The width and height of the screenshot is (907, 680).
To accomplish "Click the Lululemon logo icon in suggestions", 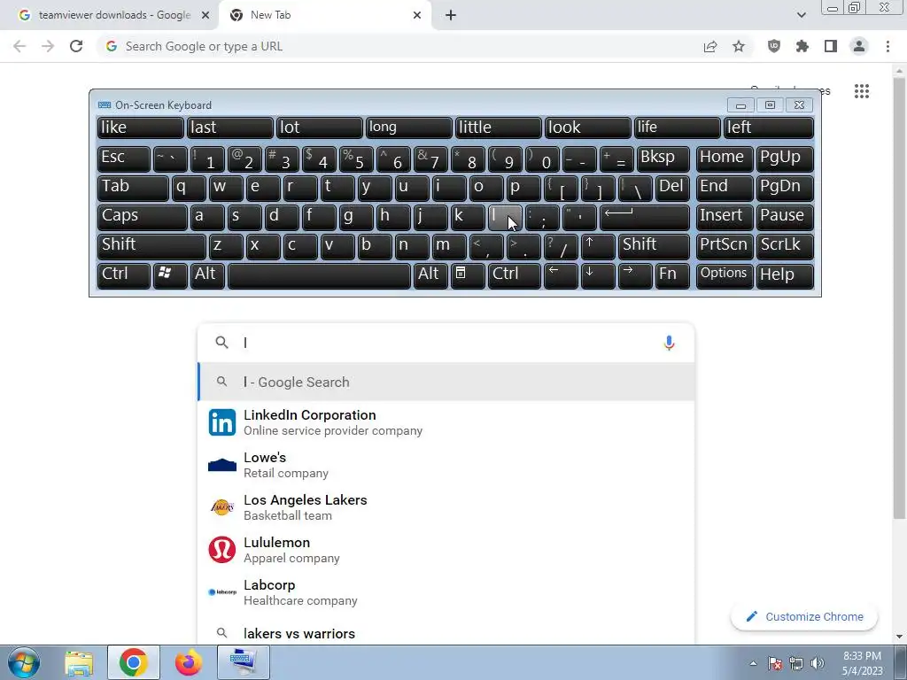I will click(x=222, y=550).
